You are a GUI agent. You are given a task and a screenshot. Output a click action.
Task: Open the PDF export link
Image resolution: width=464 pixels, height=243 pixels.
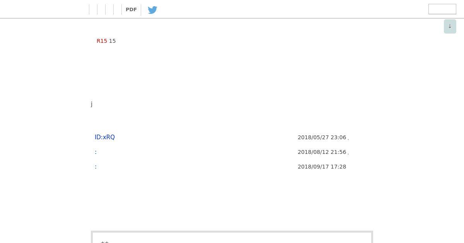[x=131, y=10]
